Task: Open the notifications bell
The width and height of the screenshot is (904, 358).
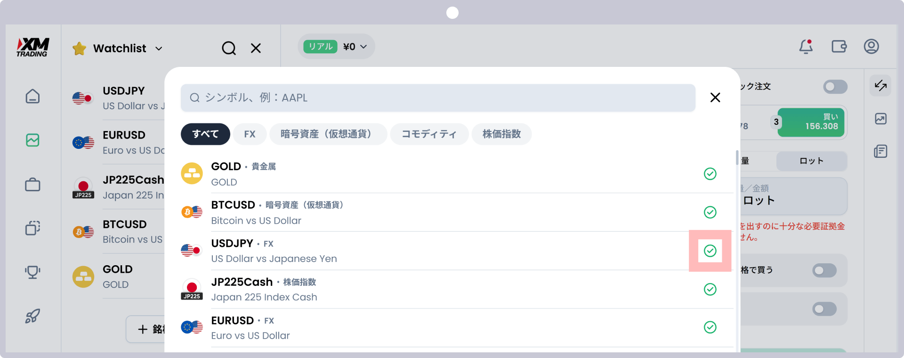Action: pyautogui.click(x=806, y=46)
